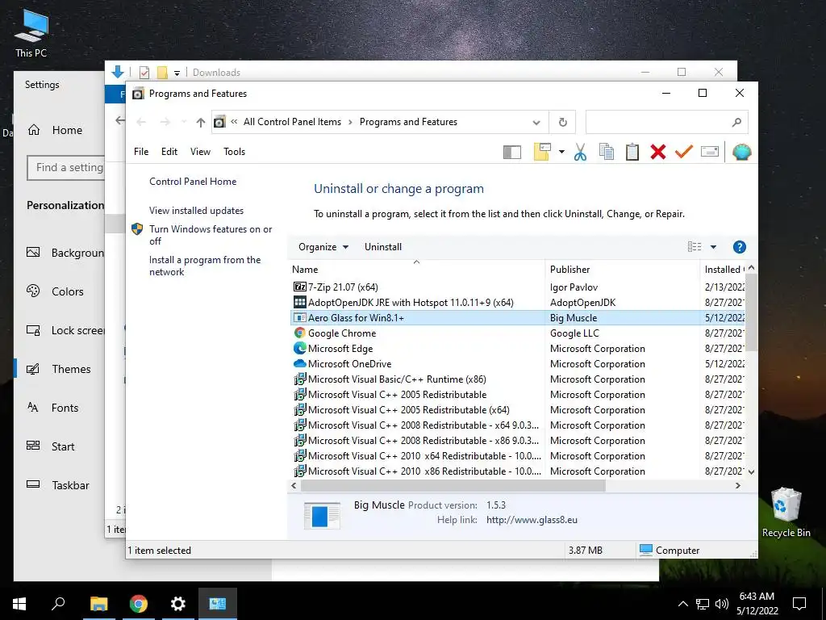826x620 pixels.
Task: Open the File menu
Action: point(141,152)
